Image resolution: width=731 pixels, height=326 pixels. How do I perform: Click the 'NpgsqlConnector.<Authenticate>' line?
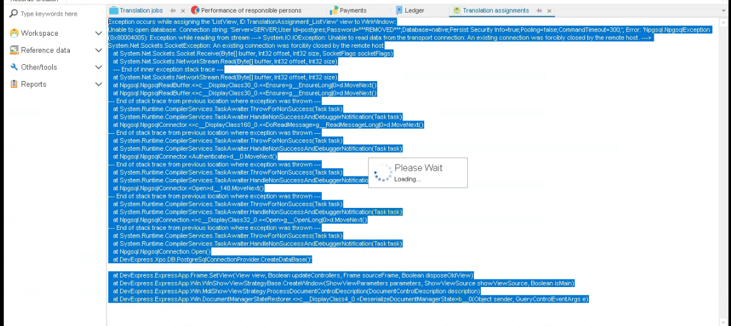195,156
